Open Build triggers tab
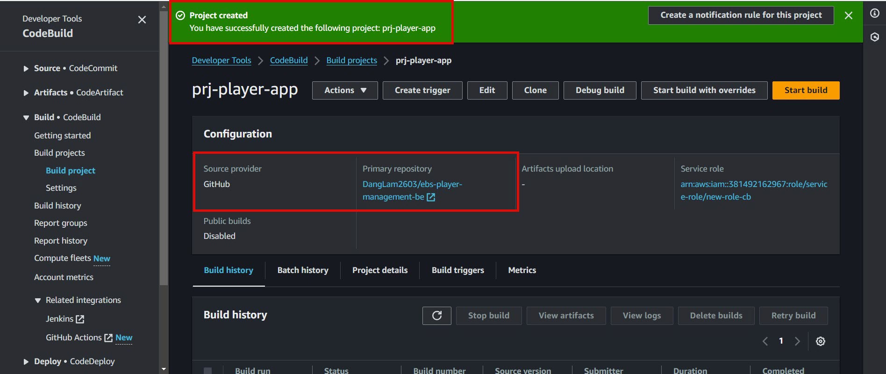The width and height of the screenshot is (886, 374). point(458,270)
